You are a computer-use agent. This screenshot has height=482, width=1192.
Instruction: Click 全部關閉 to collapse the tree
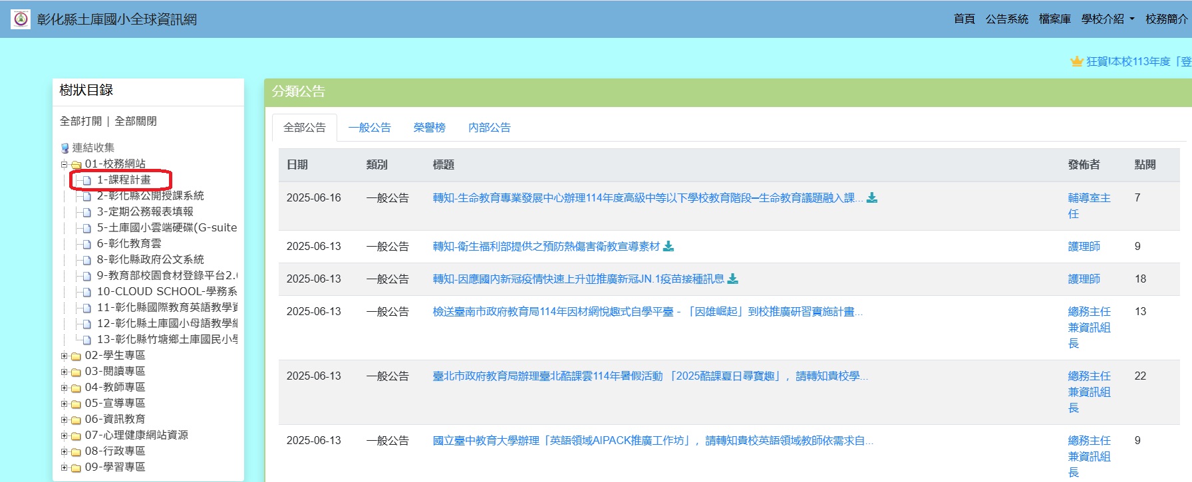click(136, 121)
